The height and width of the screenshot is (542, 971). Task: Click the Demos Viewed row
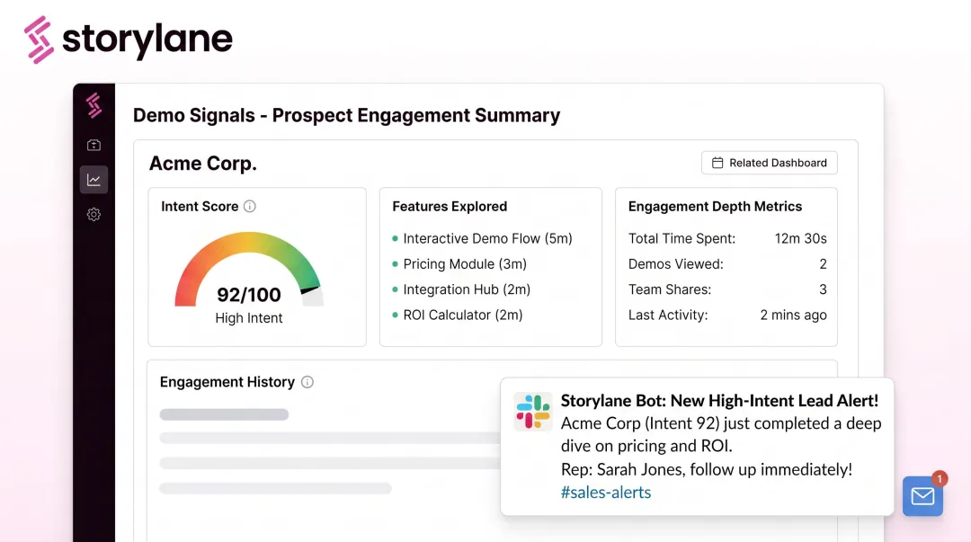coord(727,264)
